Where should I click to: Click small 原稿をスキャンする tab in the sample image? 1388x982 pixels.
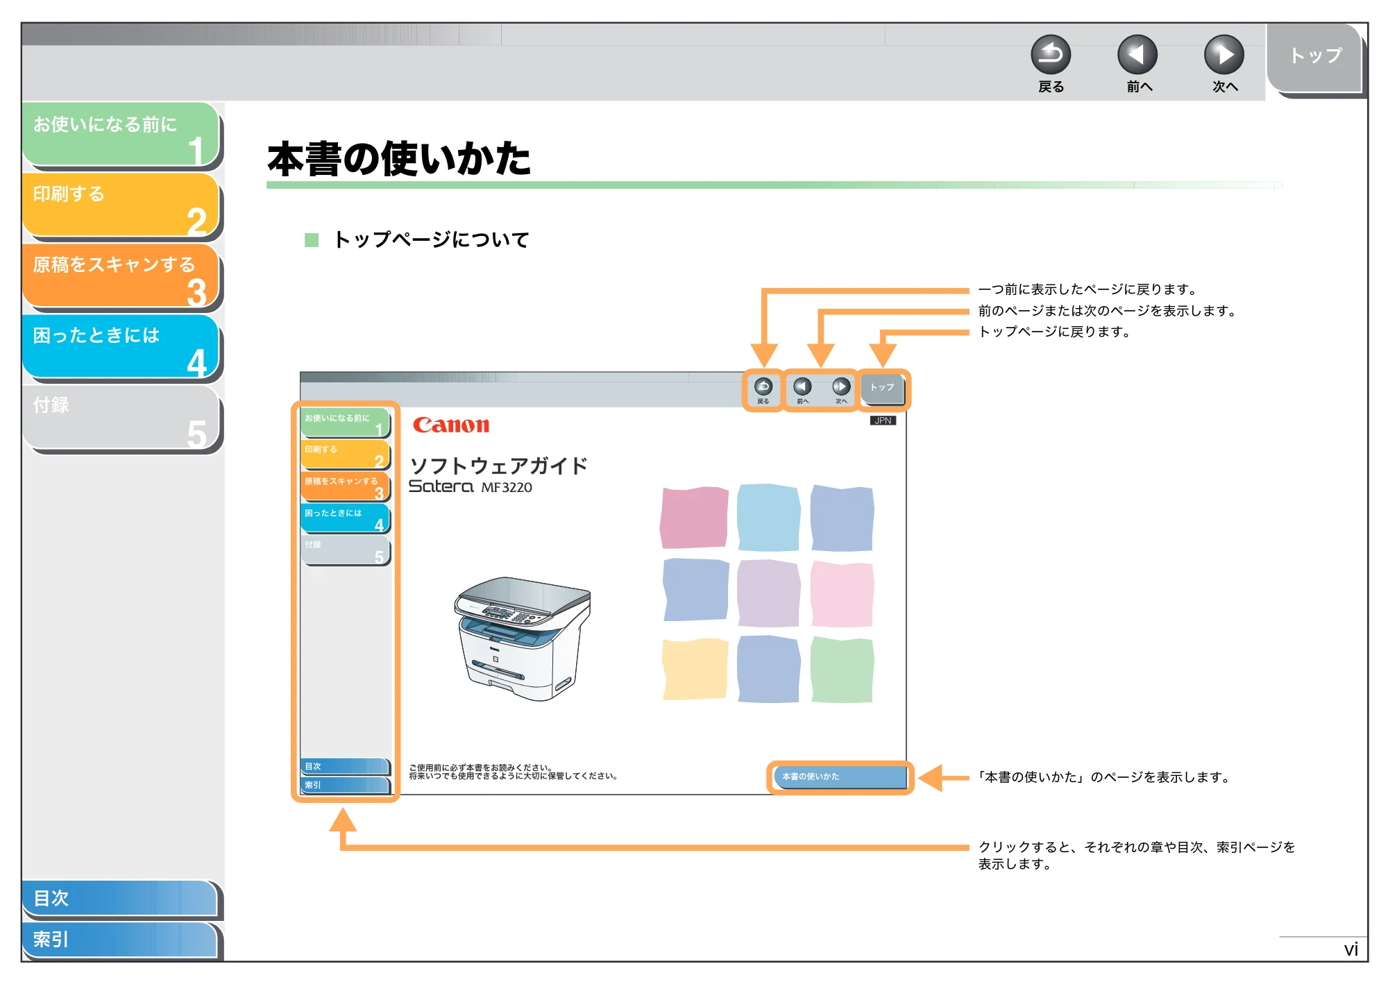pyautogui.click(x=345, y=486)
